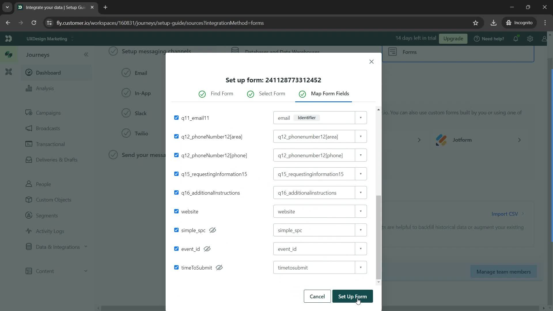Click the Upgrade trial button
The image size is (553, 311).
(453, 38)
